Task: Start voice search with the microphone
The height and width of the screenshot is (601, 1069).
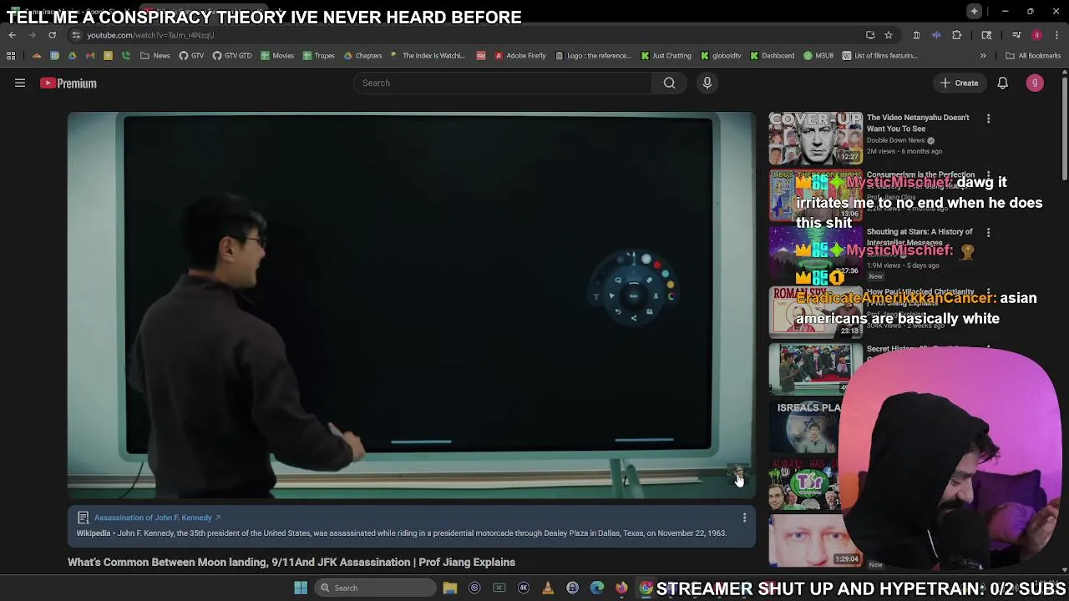Action: [707, 83]
